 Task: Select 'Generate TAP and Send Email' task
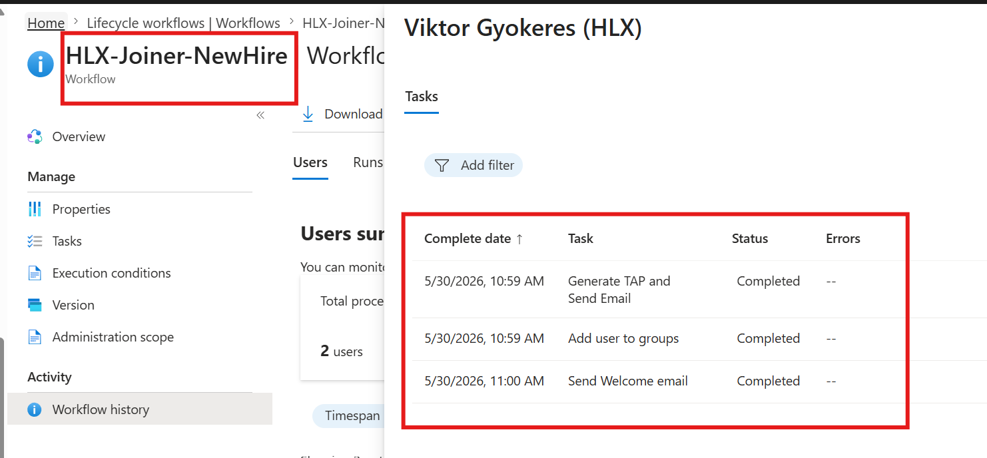(619, 290)
